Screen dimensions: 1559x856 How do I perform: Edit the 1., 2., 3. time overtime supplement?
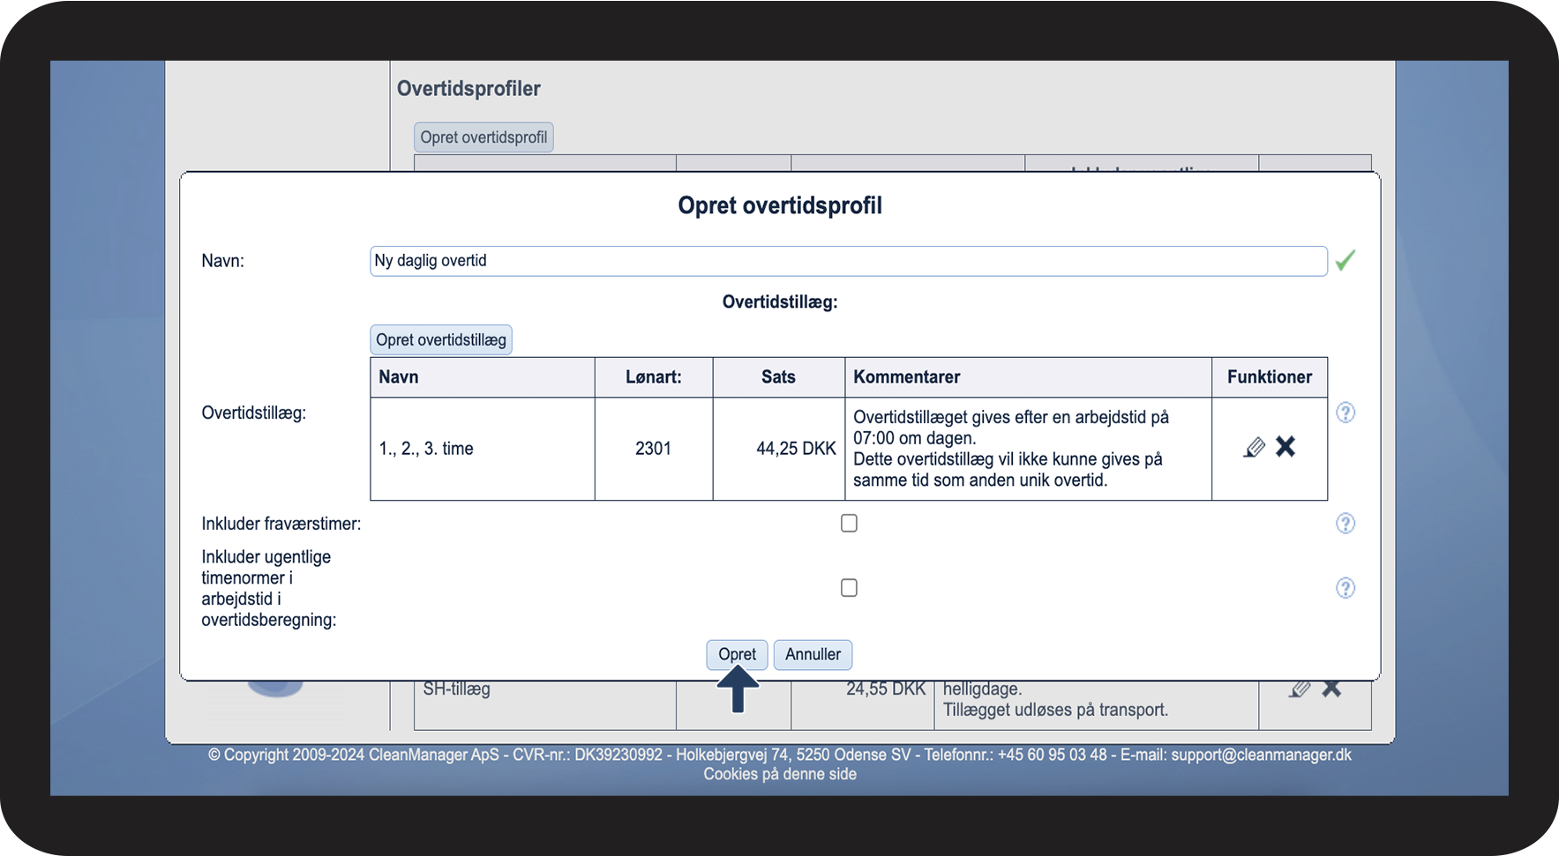click(1254, 448)
